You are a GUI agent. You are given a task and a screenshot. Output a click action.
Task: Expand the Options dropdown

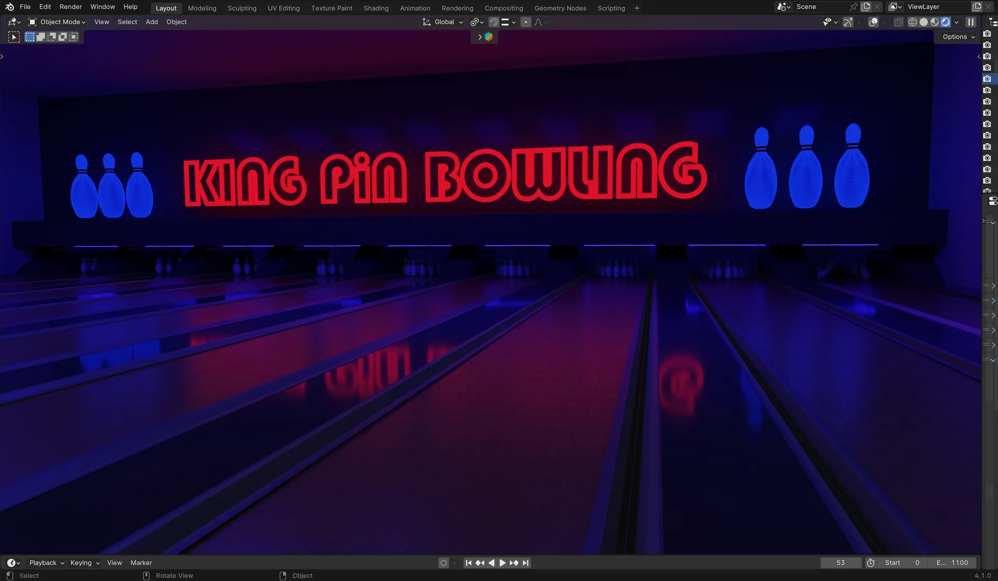(x=958, y=37)
